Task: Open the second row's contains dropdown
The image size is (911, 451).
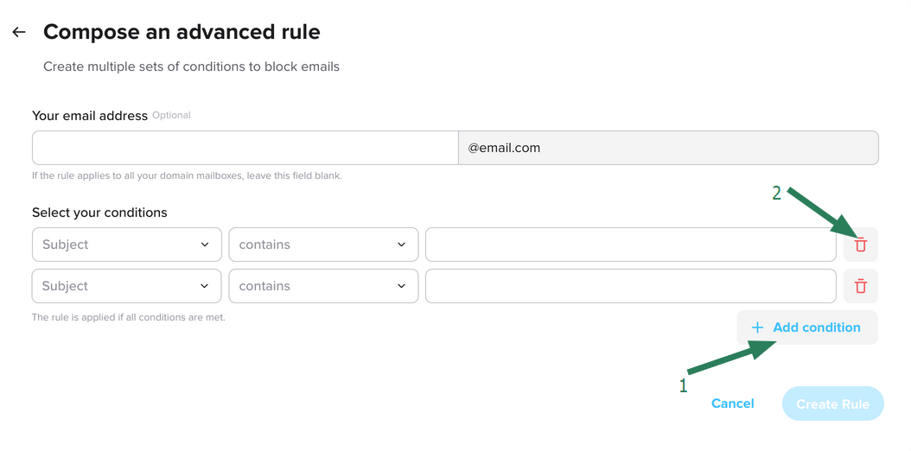Action: [323, 286]
